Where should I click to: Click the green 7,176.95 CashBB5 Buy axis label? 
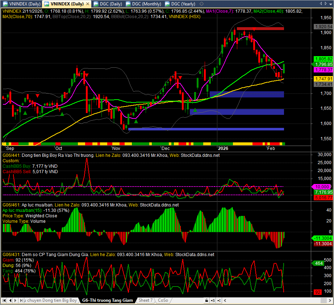pyautogui.click(x=323, y=192)
